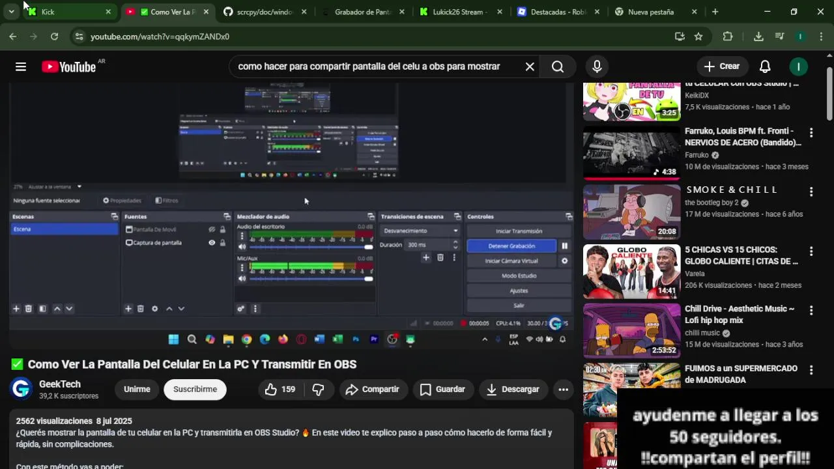Run the search with the magnifier button
The height and width of the screenshot is (469, 834).
pyautogui.click(x=558, y=66)
